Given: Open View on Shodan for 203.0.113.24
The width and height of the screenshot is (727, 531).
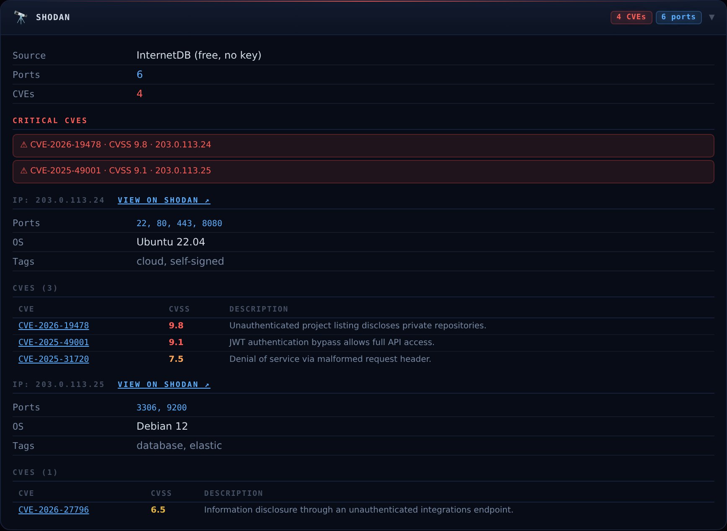Looking at the screenshot, I should [x=164, y=200].
